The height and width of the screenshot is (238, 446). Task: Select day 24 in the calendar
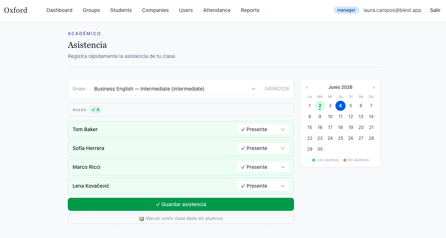point(330,138)
